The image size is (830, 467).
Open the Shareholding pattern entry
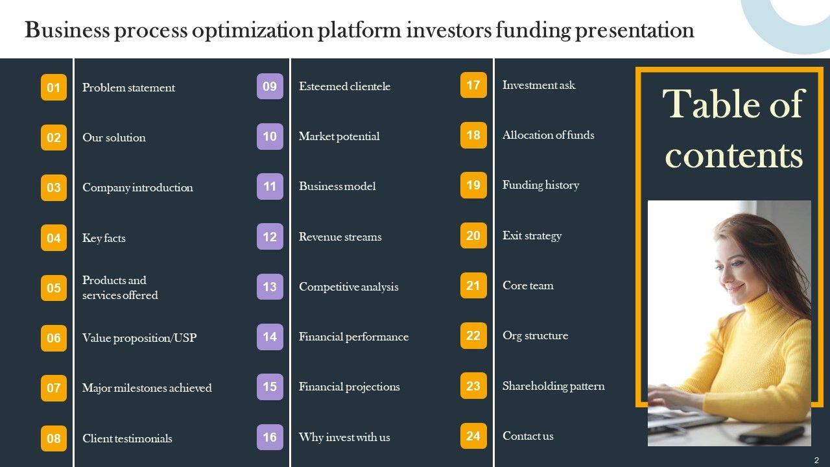click(x=553, y=386)
